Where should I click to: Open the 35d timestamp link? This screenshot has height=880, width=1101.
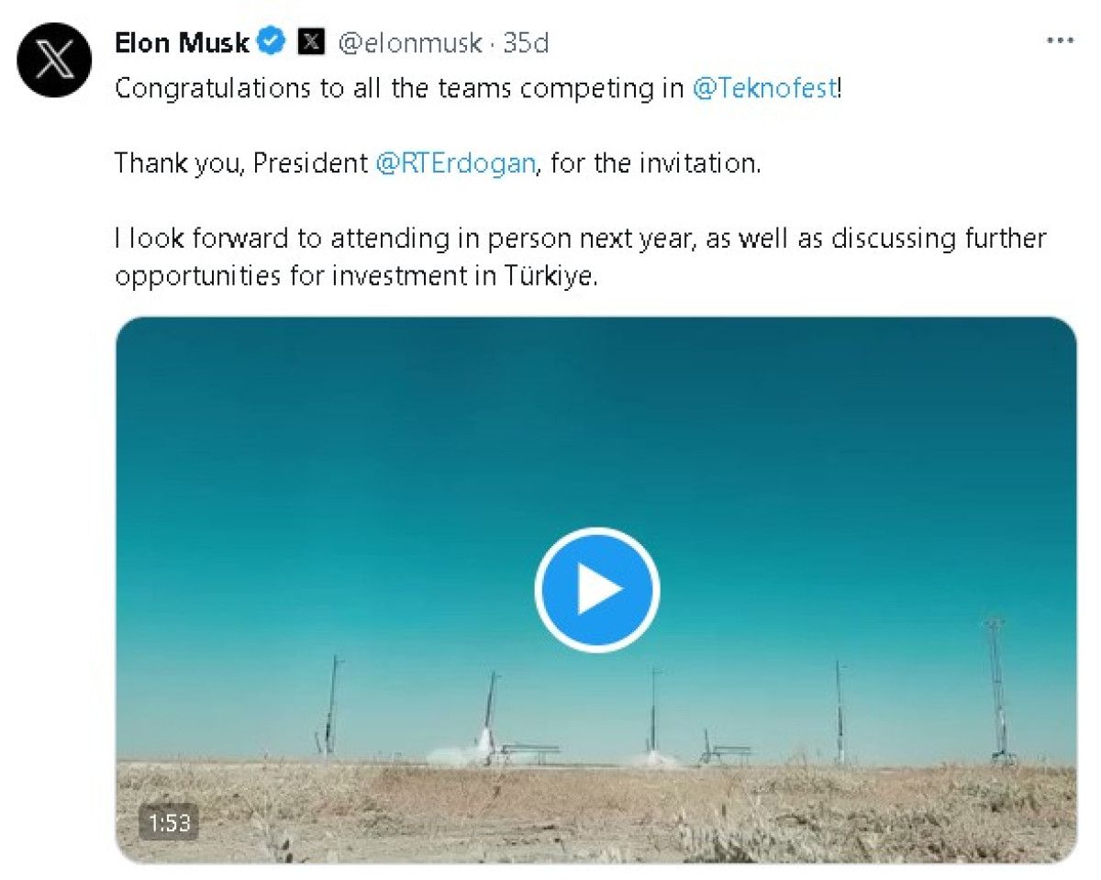click(x=527, y=42)
